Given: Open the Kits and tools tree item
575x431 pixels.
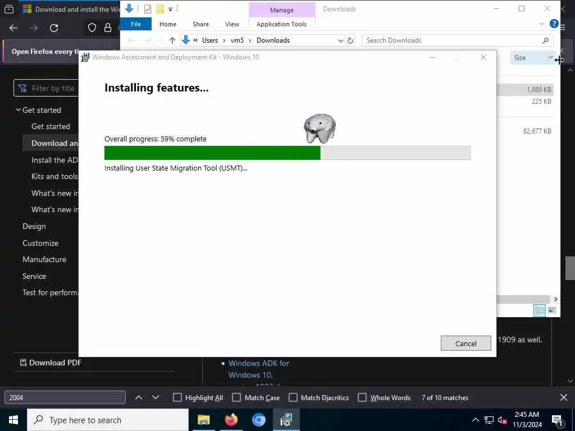Looking at the screenshot, I should tap(54, 176).
